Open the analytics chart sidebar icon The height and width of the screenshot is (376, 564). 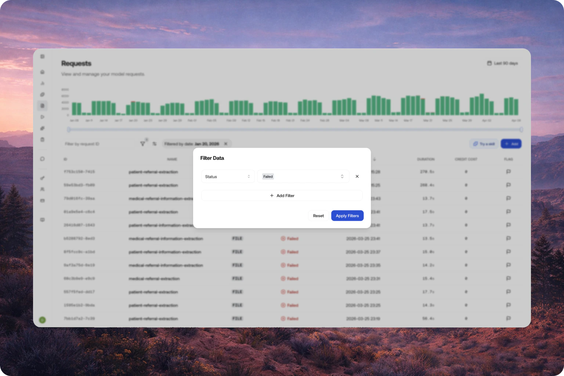point(43,83)
